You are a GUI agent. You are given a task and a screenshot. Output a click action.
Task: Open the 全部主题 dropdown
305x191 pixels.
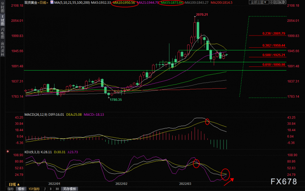(x=259, y=2)
